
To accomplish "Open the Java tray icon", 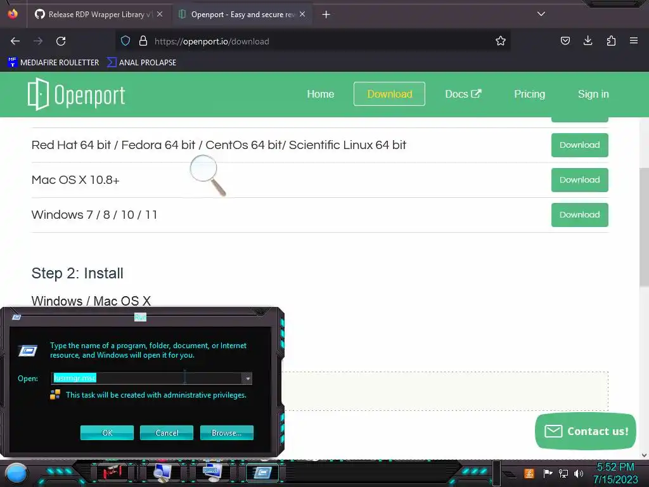I will click(x=529, y=473).
